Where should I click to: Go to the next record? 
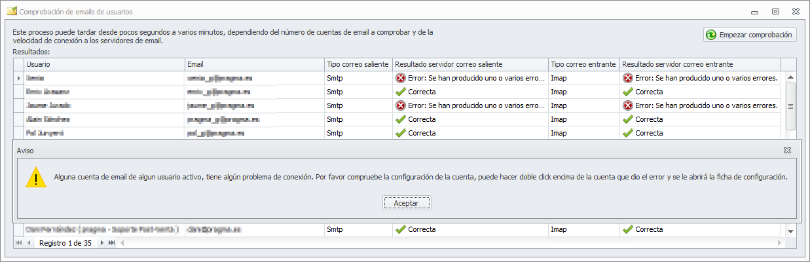[101, 243]
